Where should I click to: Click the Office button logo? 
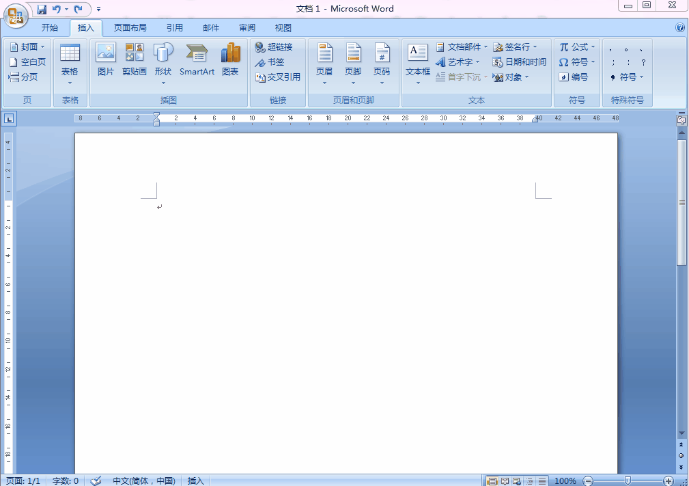(x=16, y=16)
